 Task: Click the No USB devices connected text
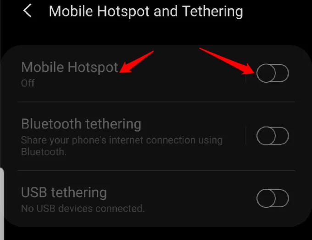coord(83,208)
